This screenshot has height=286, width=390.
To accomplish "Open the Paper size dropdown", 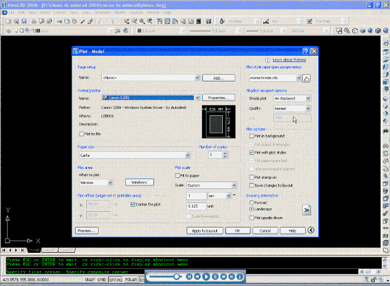I will (188, 155).
